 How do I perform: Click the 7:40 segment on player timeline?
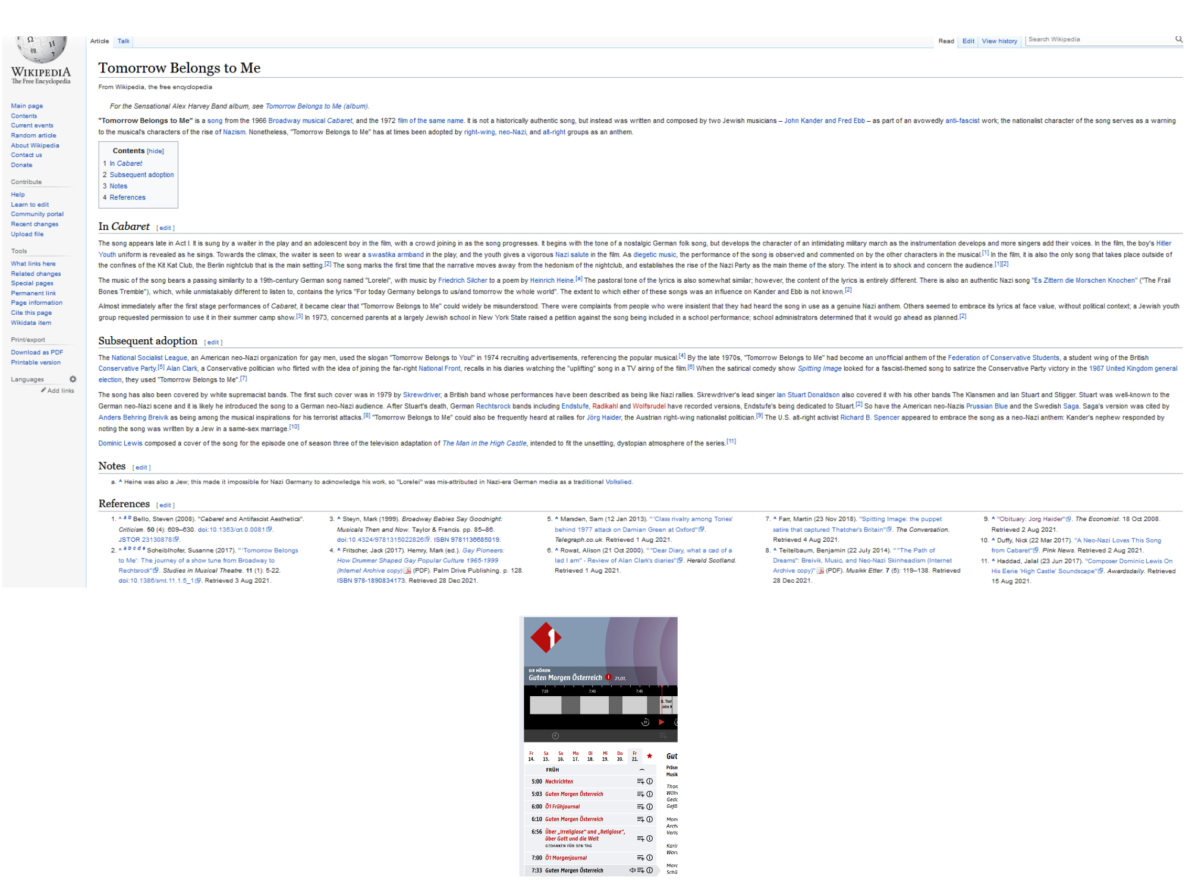click(x=593, y=705)
